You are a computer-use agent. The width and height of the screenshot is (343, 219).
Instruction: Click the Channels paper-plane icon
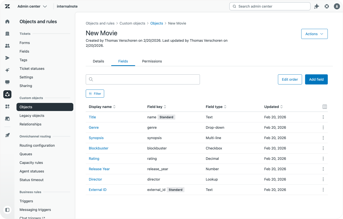coord(7,58)
